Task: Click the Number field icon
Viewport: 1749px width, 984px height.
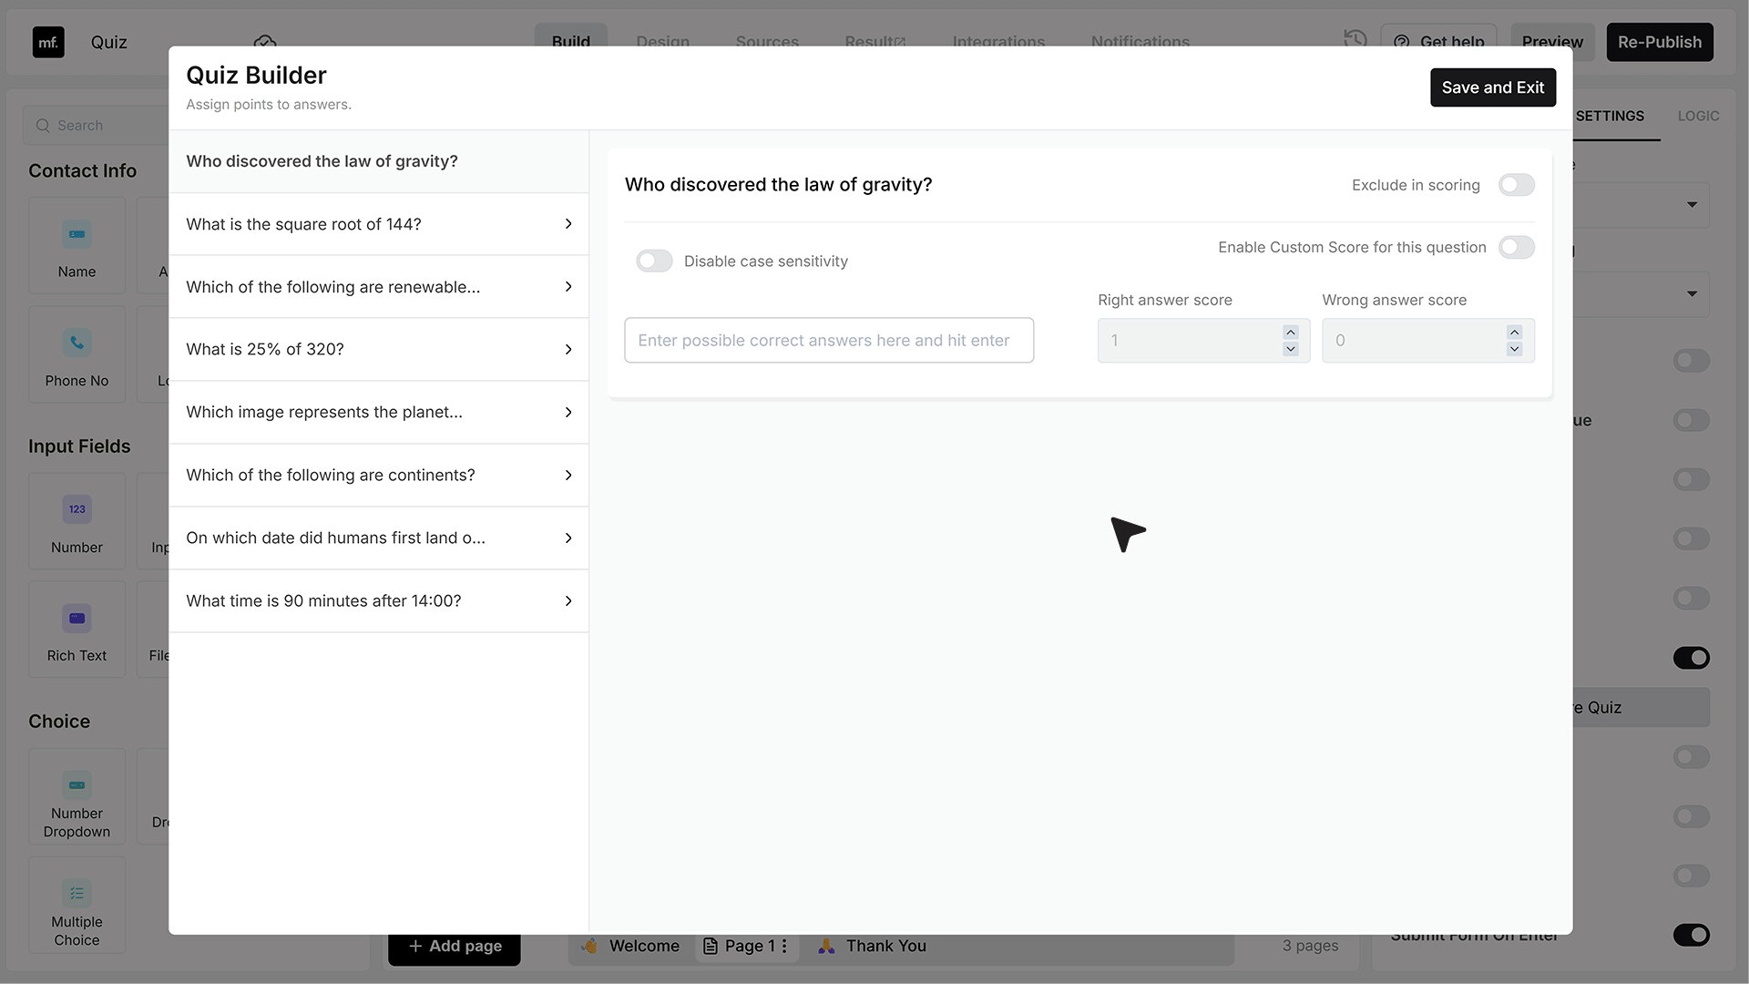Action: point(77,509)
